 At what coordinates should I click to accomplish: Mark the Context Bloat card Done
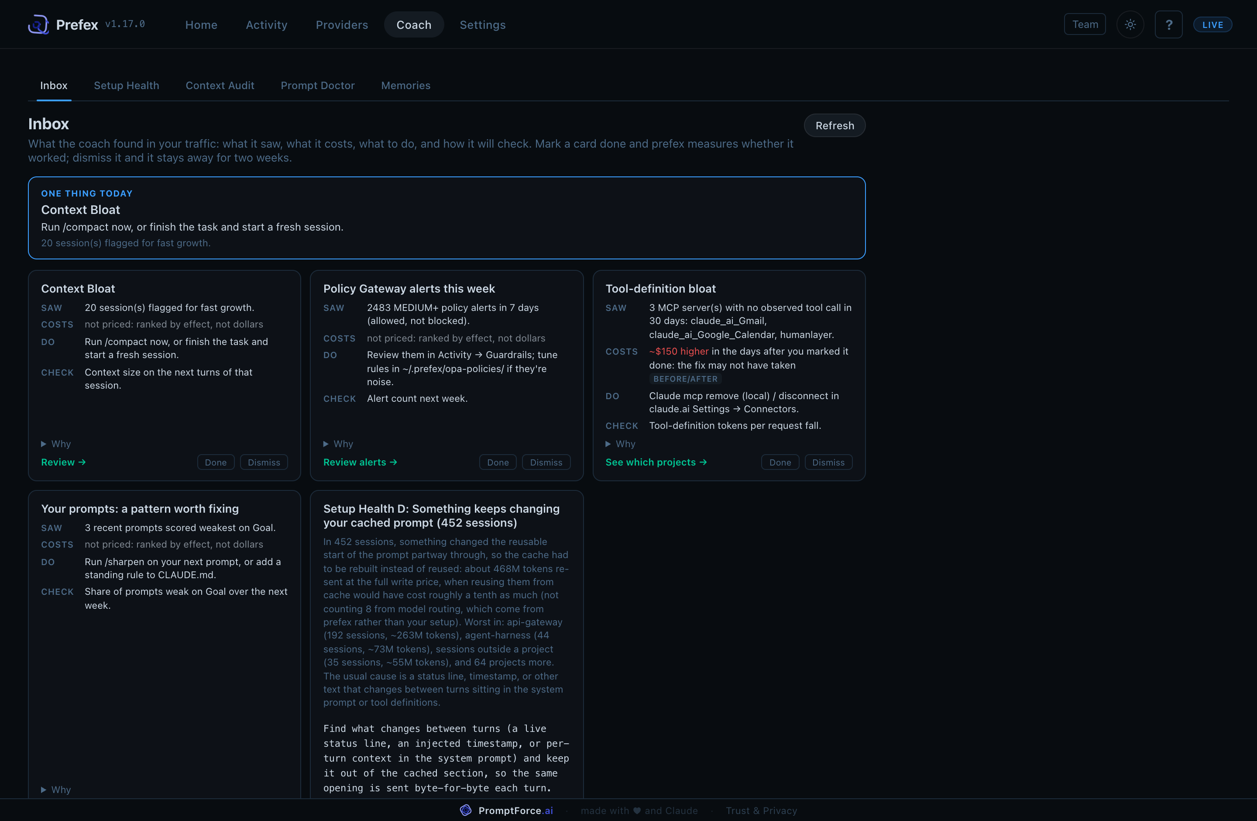(216, 462)
